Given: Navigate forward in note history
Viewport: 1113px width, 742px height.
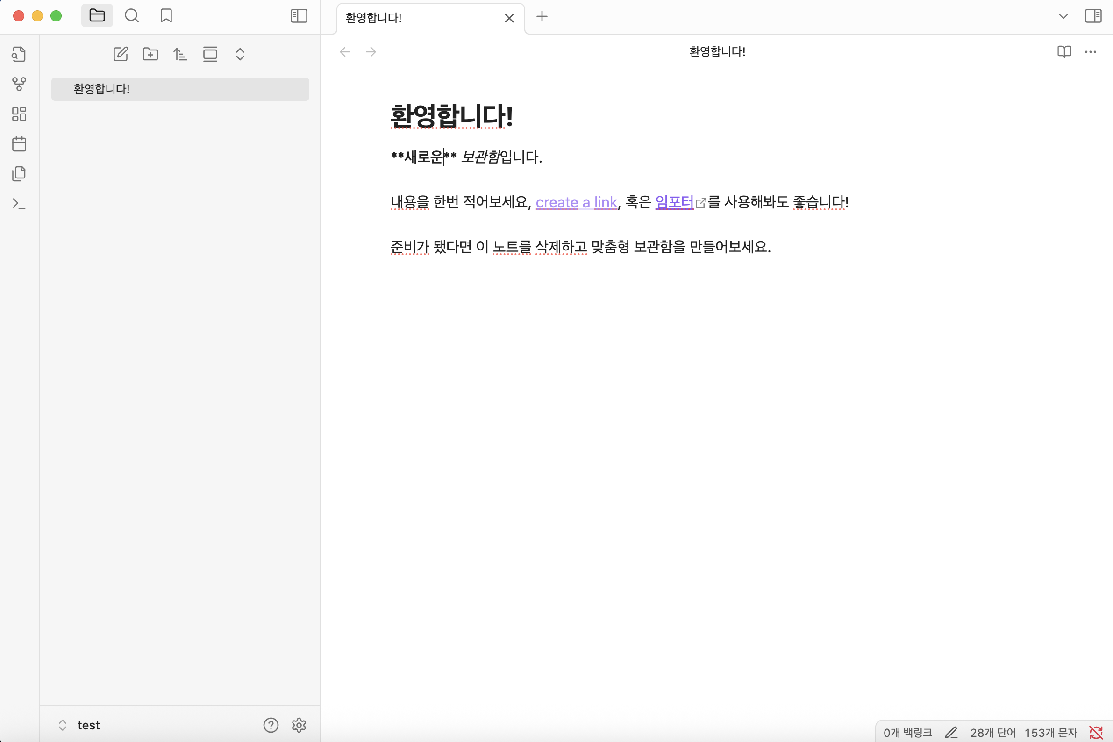Looking at the screenshot, I should [x=371, y=51].
